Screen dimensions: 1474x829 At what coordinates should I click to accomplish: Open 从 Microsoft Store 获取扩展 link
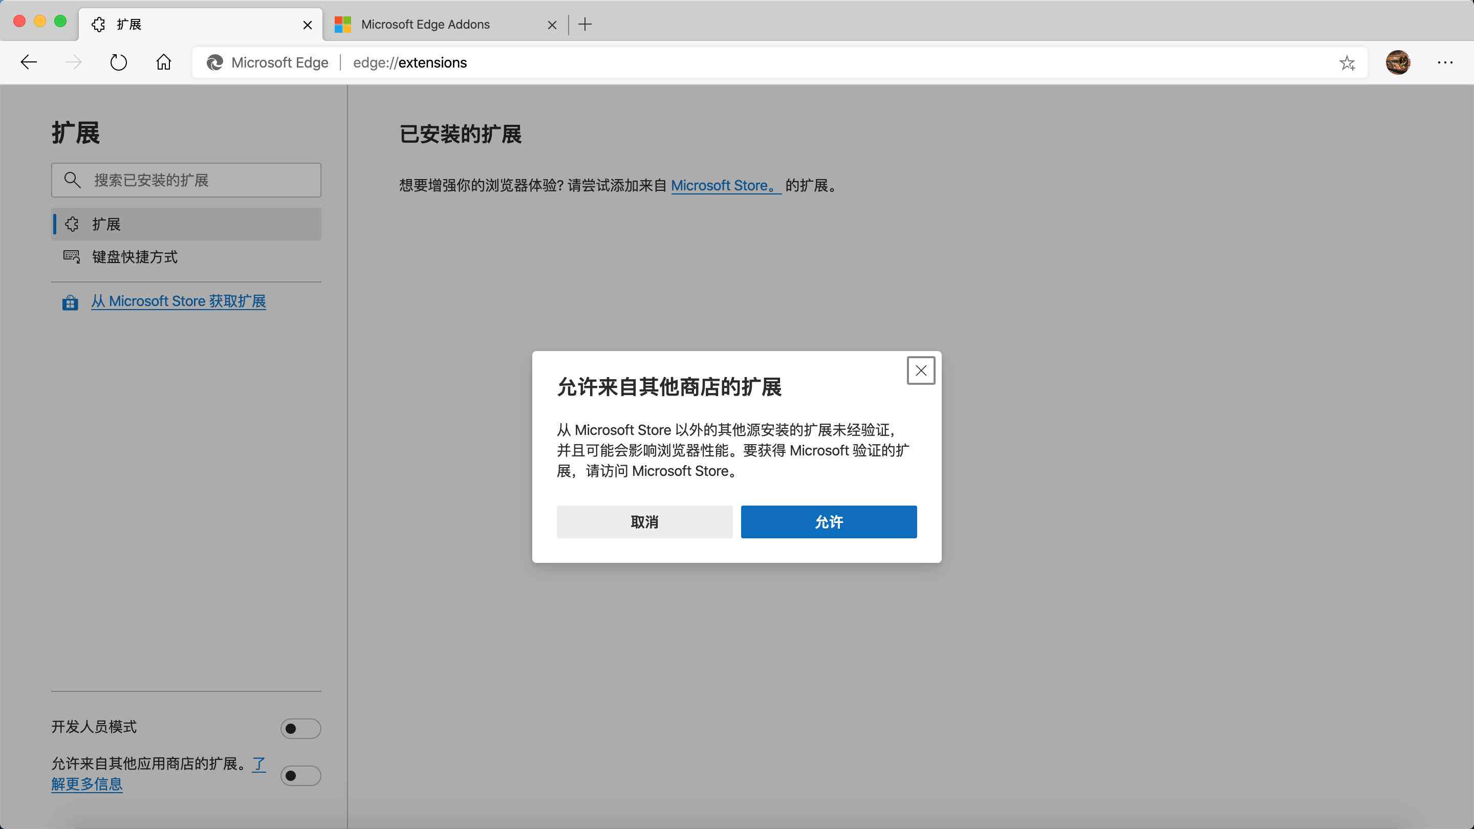pos(179,301)
